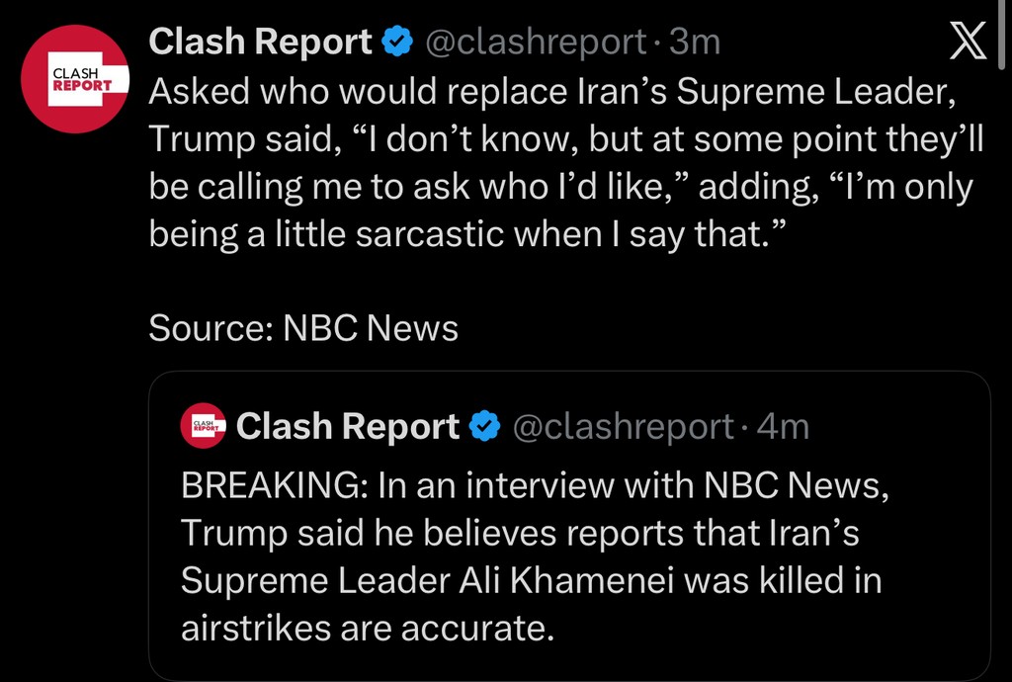1012x682 pixels.
Task: Click the verified badge beside main Clash Report name
Action: pyautogui.click(x=397, y=43)
